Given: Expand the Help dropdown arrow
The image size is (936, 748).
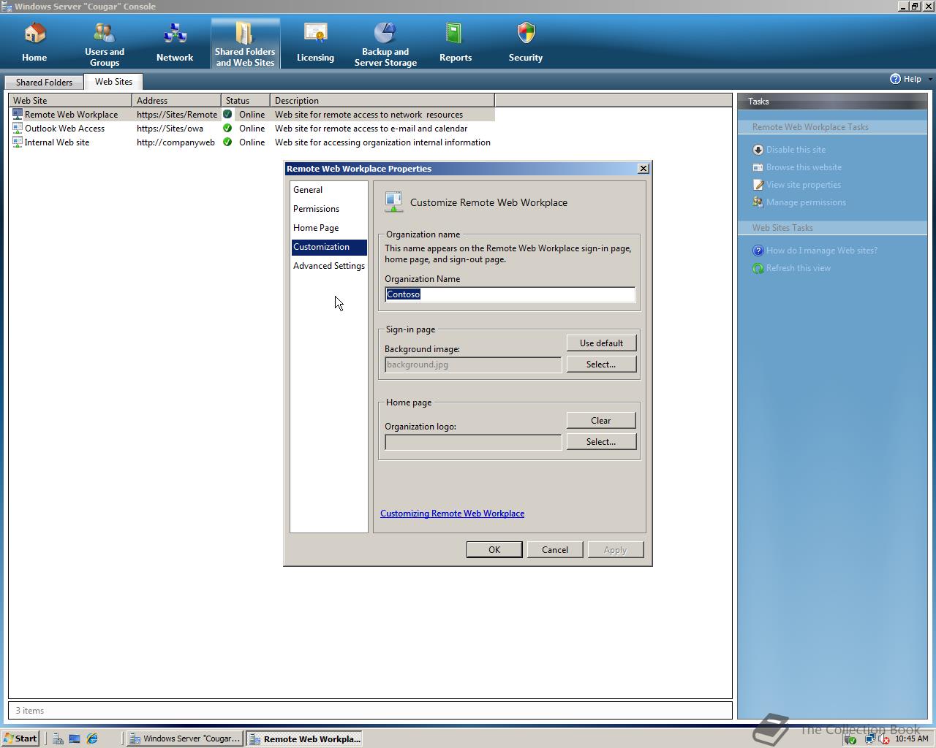Looking at the screenshot, I should [x=930, y=79].
